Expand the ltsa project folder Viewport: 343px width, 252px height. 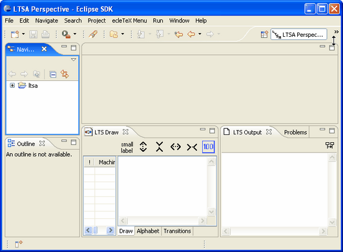tap(12, 85)
